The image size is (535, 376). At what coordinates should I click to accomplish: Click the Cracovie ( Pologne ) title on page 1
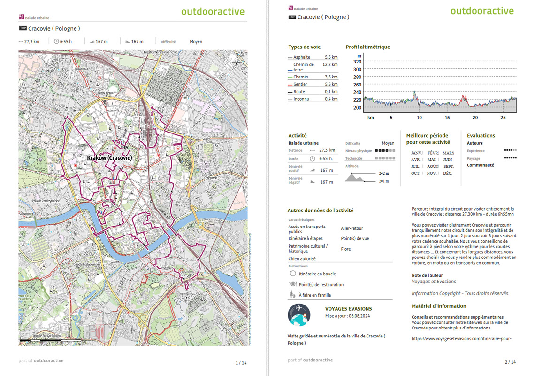click(x=54, y=28)
